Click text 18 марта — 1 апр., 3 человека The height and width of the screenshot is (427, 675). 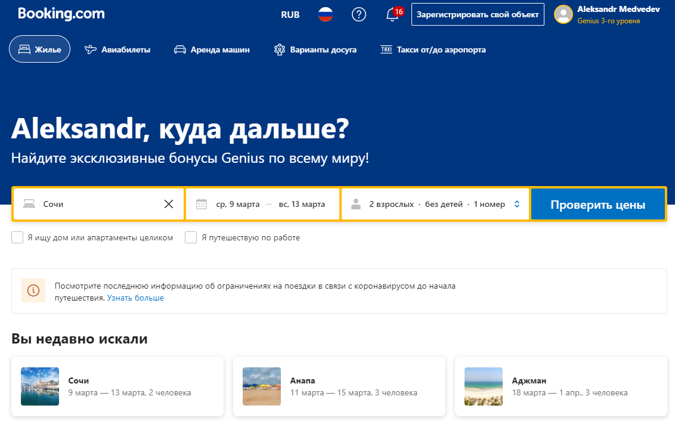[569, 392]
